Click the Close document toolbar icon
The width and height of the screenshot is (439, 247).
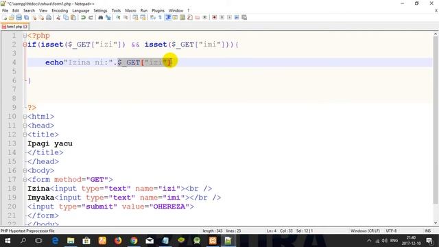pyautogui.click(x=34, y=17)
